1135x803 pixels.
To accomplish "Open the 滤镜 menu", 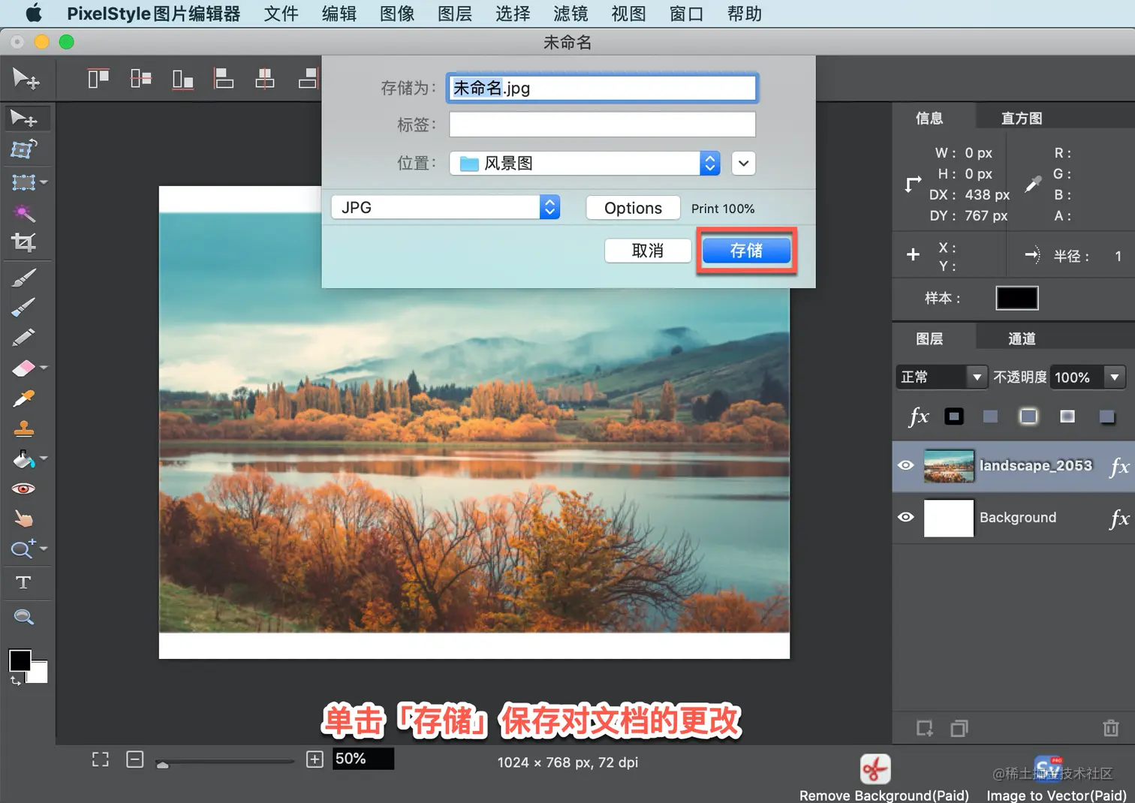I will point(571,14).
